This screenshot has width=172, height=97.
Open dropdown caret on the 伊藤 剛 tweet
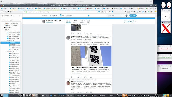pyautogui.click(x=111, y=82)
